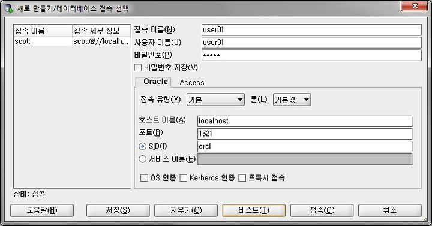Click the 접속(O) button
This screenshot has width=432, height=226.
coord(322,210)
